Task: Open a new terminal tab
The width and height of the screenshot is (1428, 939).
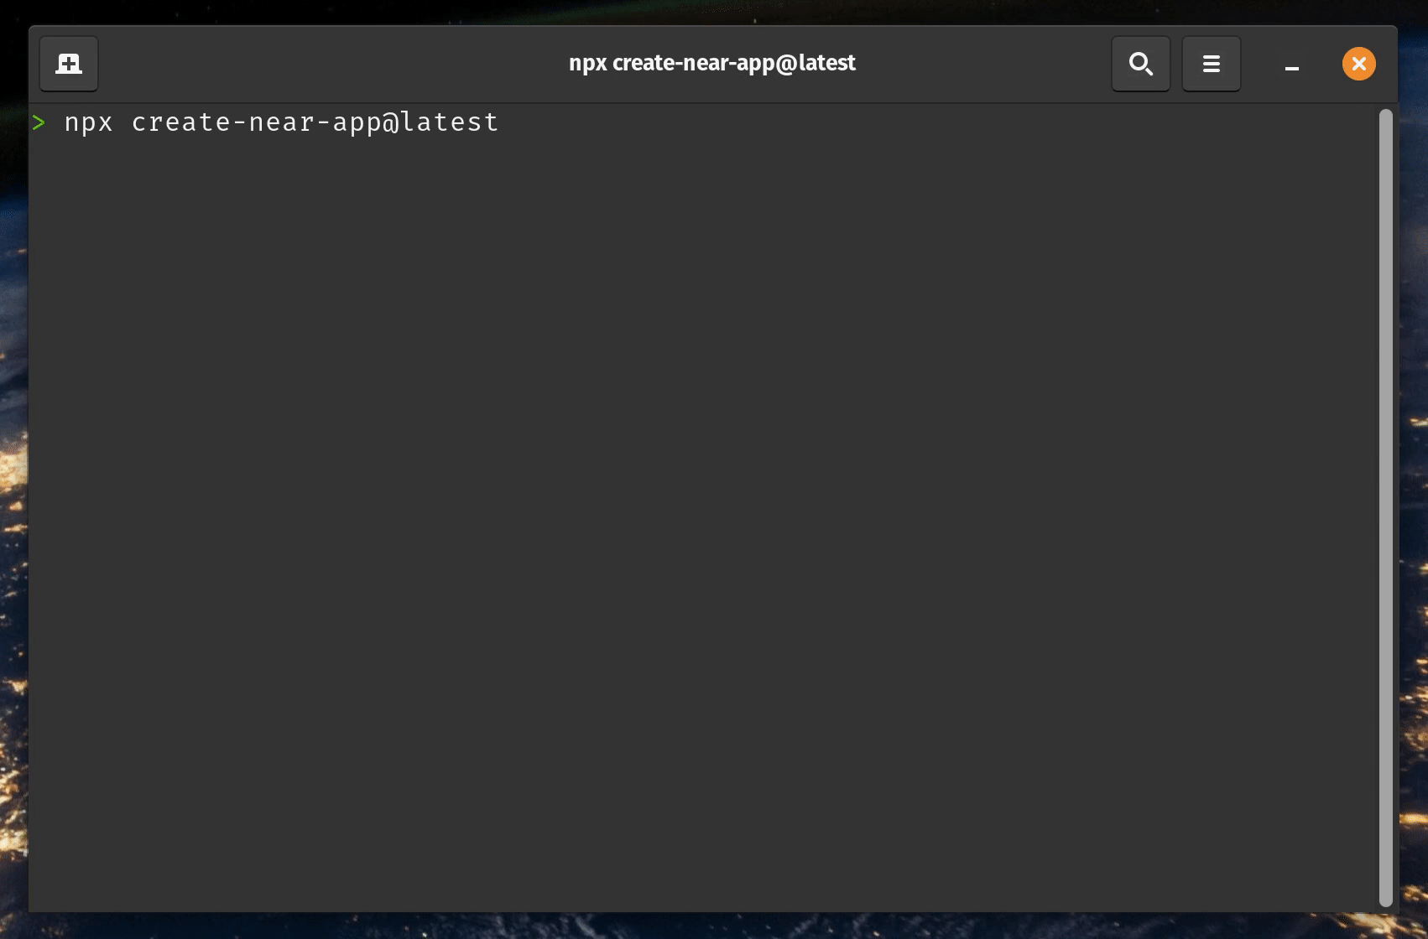Action: 69,64
